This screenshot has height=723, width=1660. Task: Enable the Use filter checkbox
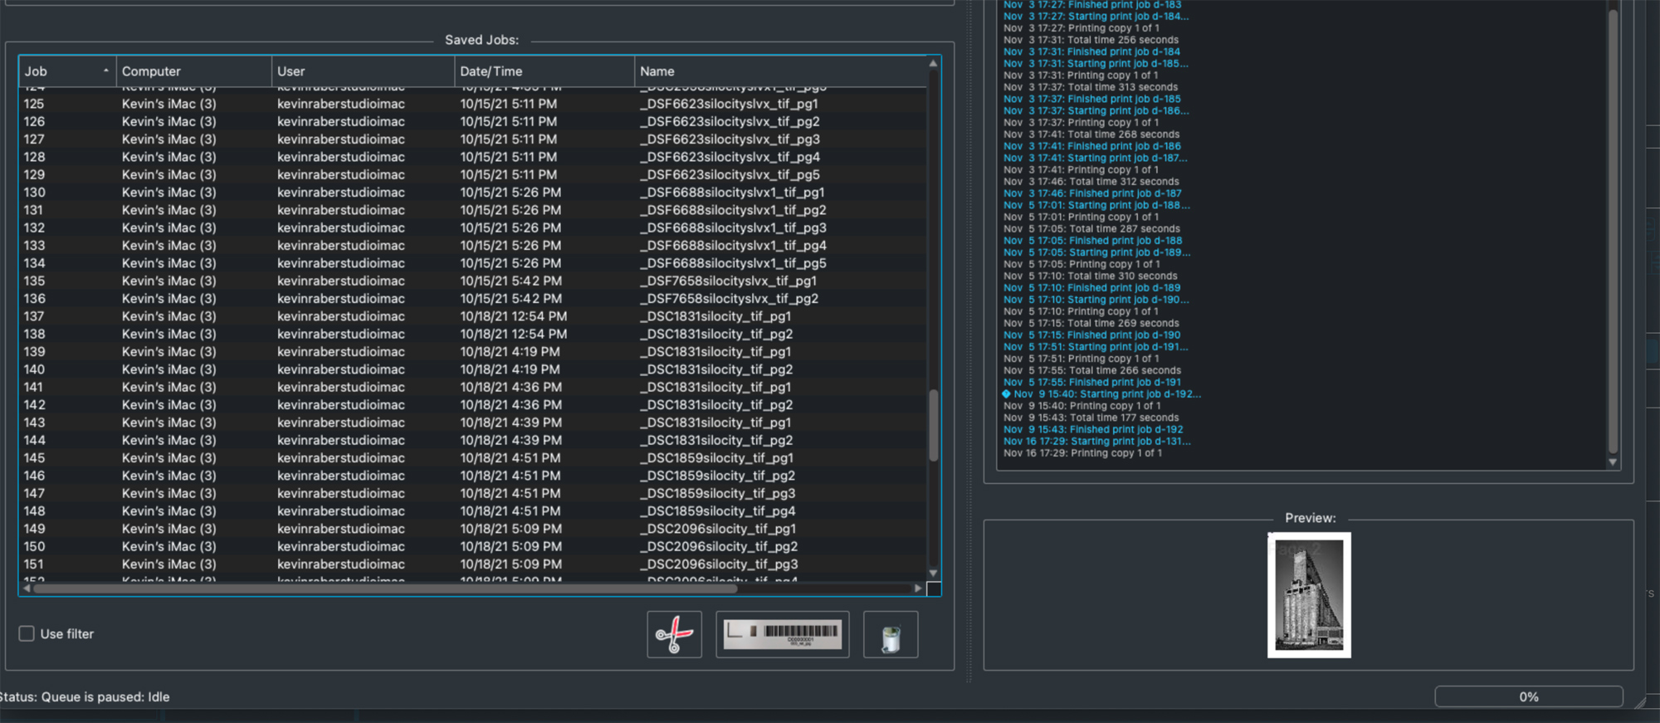27,634
